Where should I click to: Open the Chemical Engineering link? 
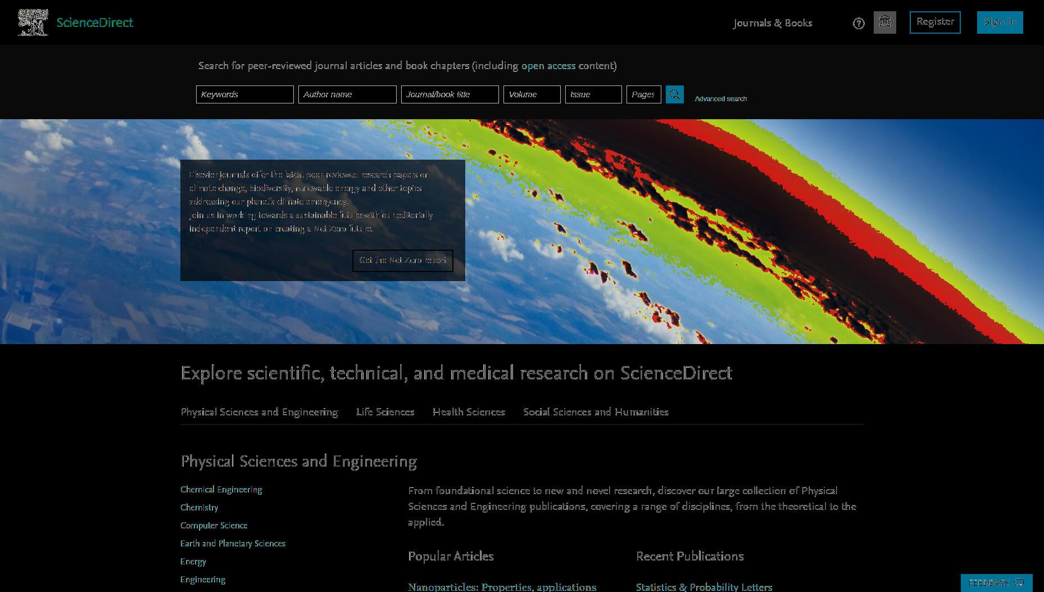[x=221, y=490]
